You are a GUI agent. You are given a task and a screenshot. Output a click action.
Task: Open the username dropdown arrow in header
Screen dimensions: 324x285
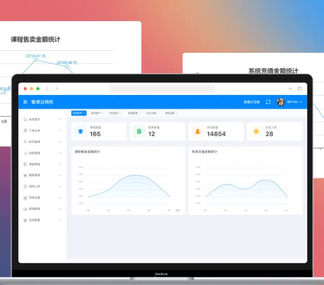pyautogui.click(x=301, y=102)
